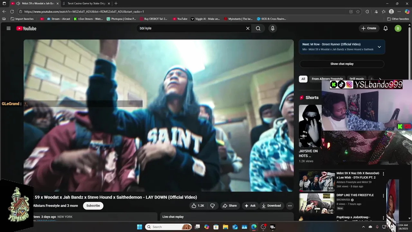The width and height of the screenshot is (412, 232).
Task: Click the Subscribe button
Action: [93, 206]
